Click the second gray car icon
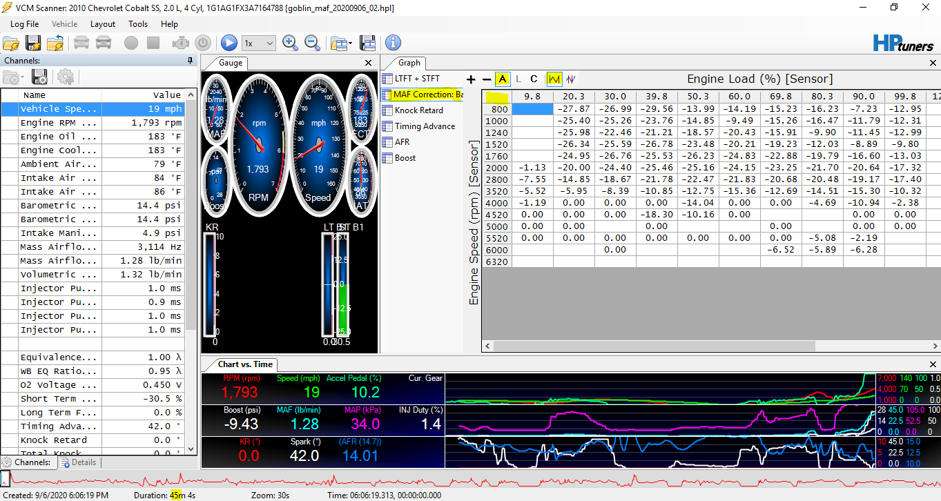Viewport: 941px width, 501px height. tap(104, 43)
